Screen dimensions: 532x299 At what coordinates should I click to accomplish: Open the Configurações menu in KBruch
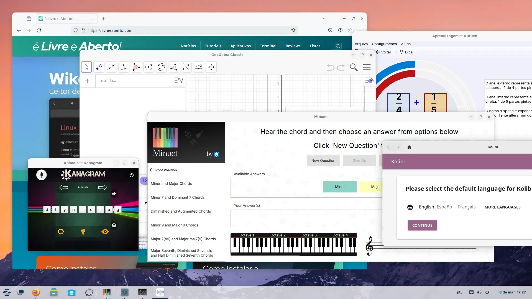[x=384, y=44]
